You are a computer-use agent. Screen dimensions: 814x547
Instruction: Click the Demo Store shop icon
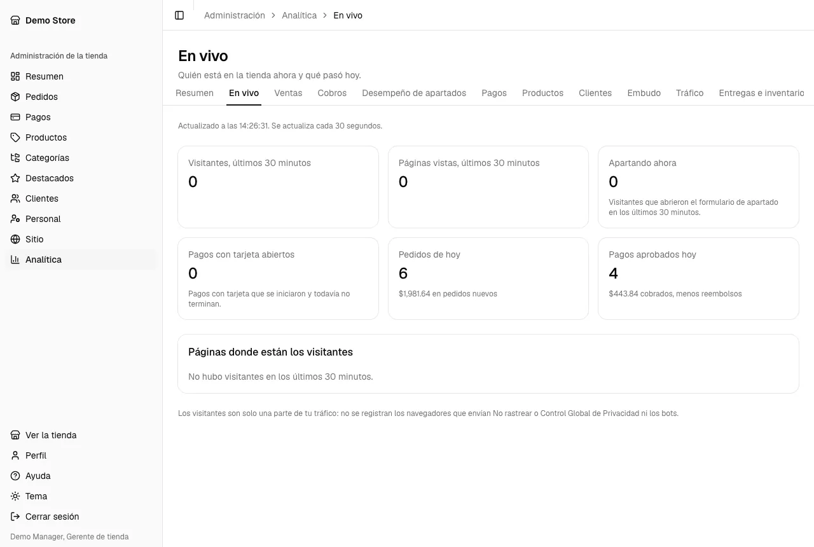(x=15, y=20)
